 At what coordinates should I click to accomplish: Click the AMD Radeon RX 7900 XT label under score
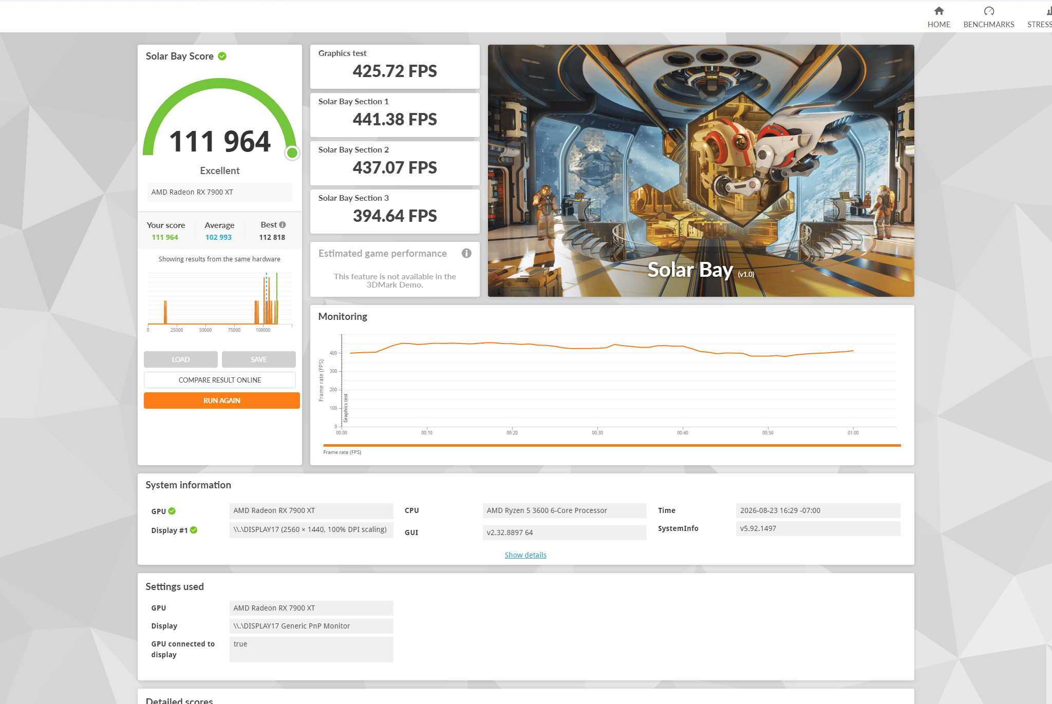tap(220, 192)
